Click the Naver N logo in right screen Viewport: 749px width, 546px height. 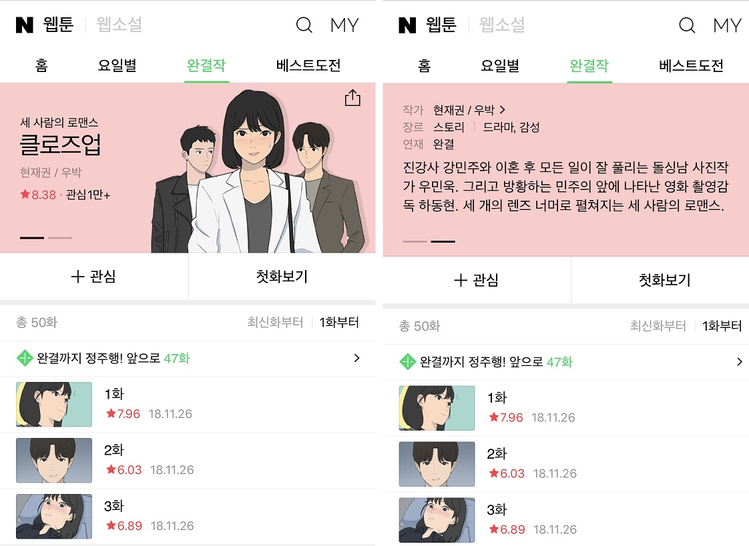407,25
